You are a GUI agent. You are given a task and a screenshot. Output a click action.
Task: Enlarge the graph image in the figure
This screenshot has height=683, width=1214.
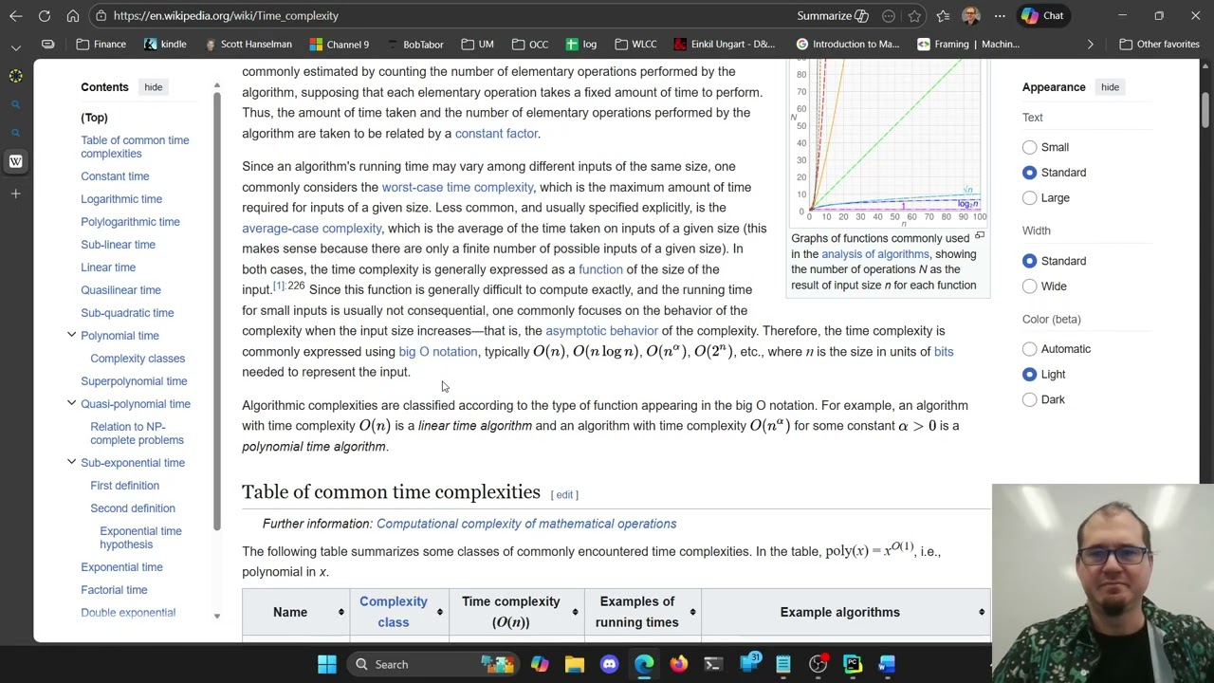pyautogui.click(x=980, y=236)
